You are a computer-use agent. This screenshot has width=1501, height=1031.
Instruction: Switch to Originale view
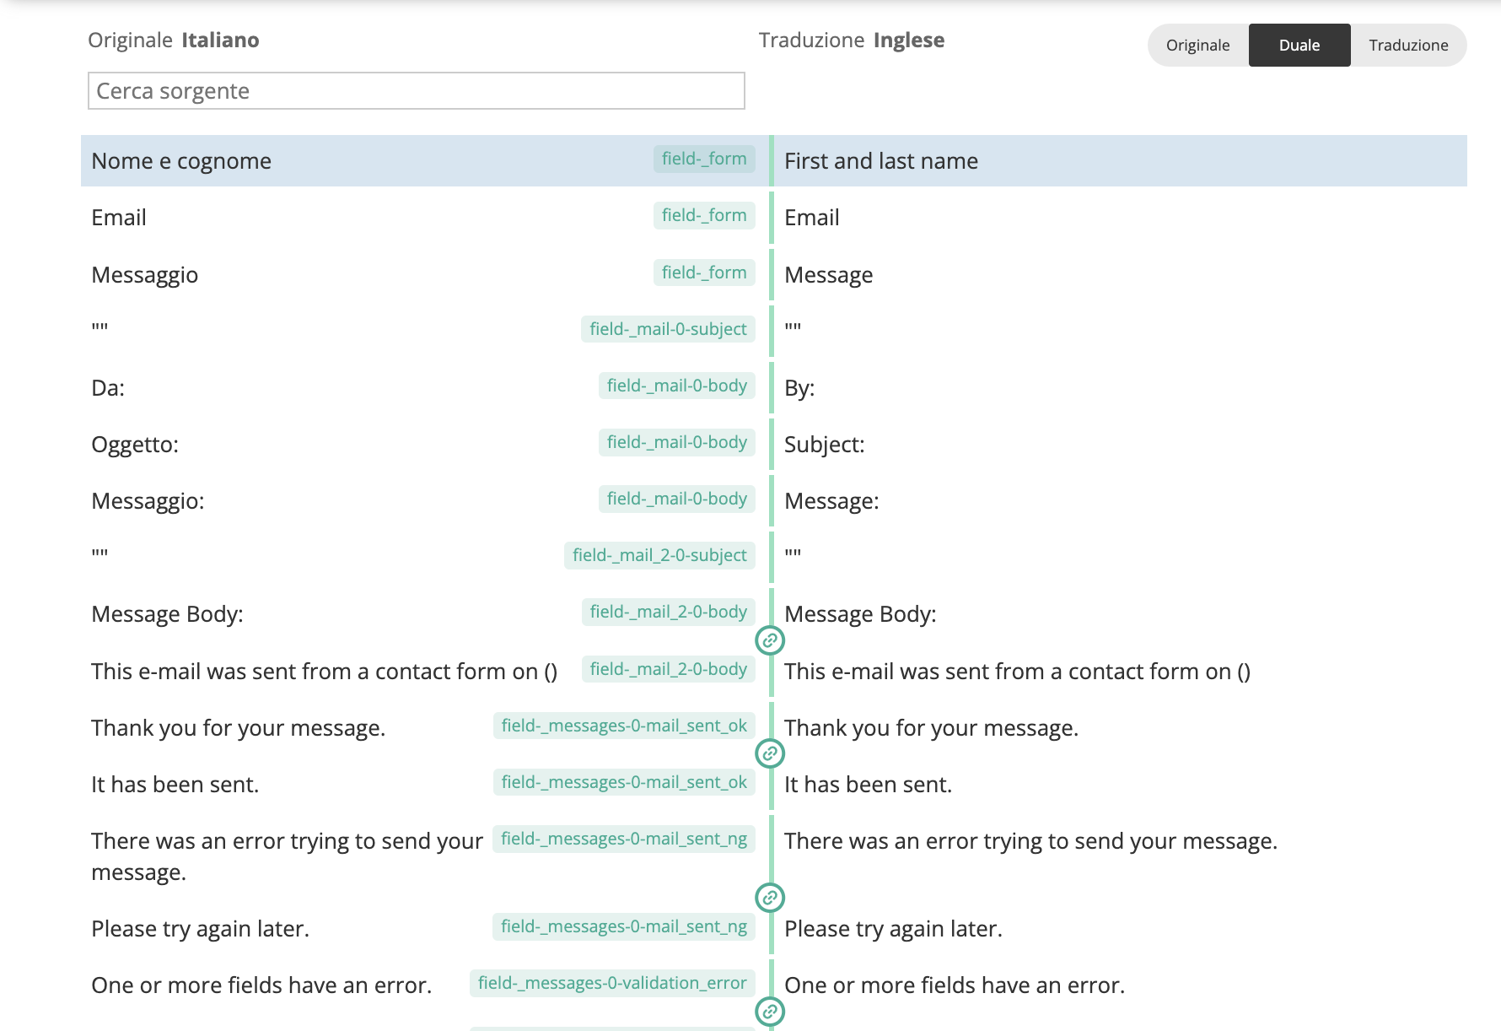coord(1197,46)
